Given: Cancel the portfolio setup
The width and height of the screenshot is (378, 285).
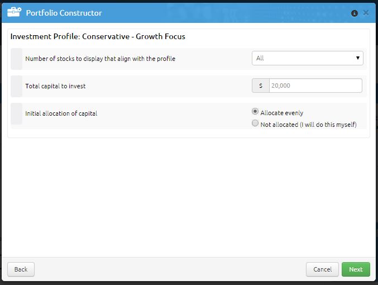Looking at the screenshot, I should tap(322, 269).
